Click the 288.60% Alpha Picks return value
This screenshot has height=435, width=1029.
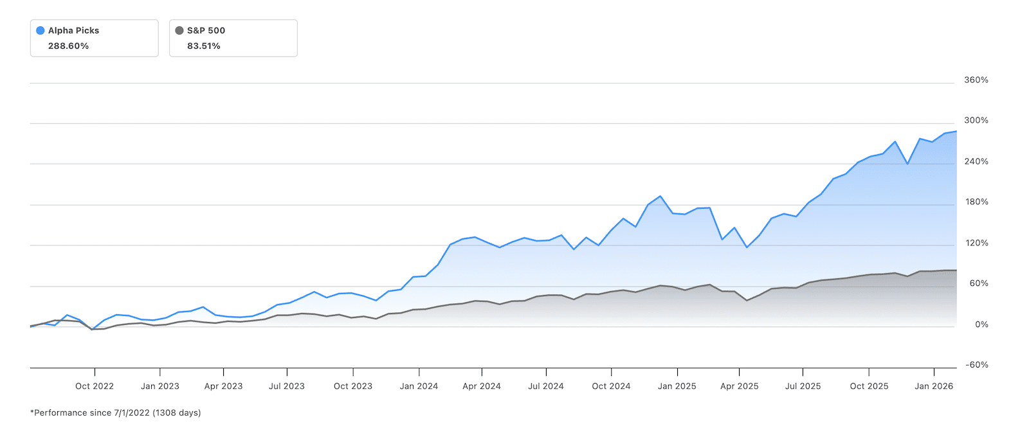68,46
